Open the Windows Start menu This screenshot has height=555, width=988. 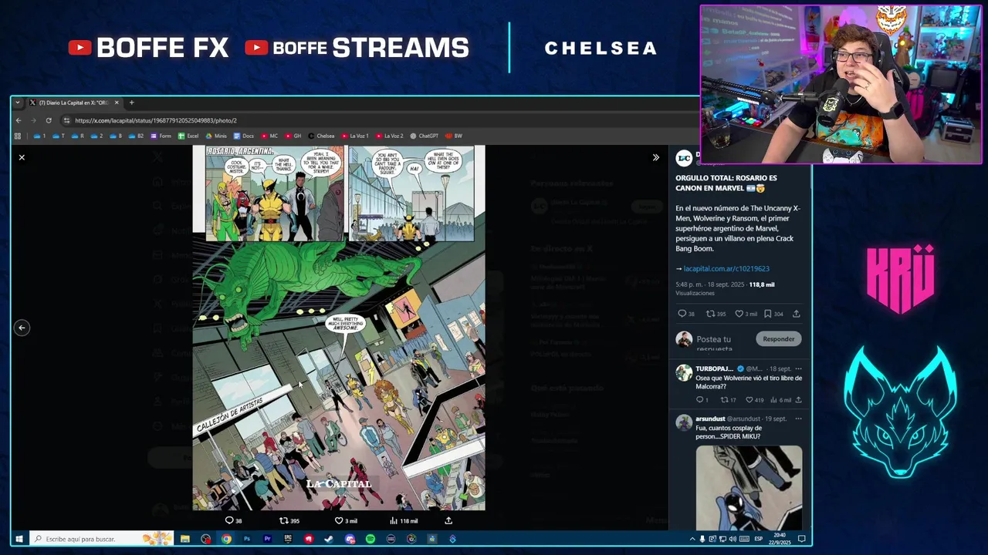pyautogui.click(x=19, y=539)
